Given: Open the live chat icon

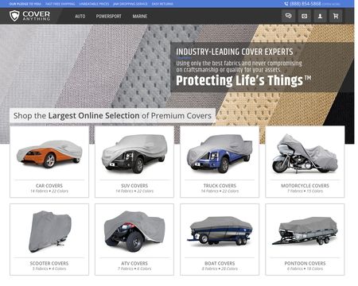Looking at the screenshot, I should 288,16.
